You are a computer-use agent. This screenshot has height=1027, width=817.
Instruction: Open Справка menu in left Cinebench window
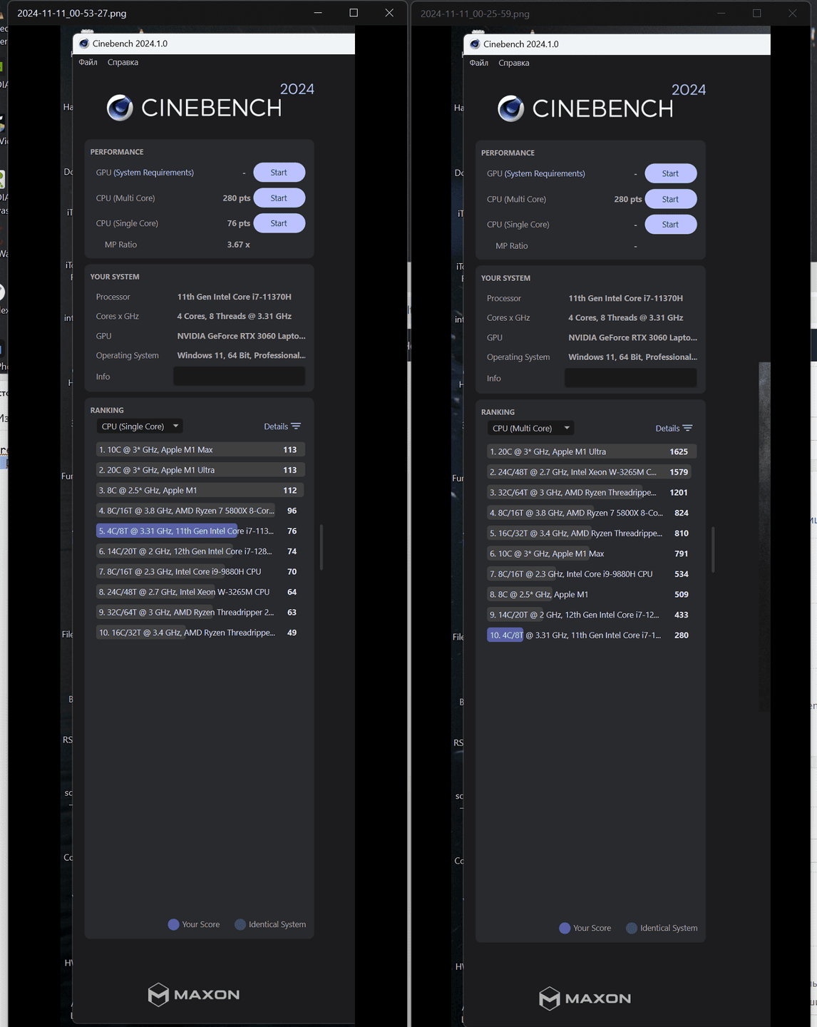tap(123, 63)
